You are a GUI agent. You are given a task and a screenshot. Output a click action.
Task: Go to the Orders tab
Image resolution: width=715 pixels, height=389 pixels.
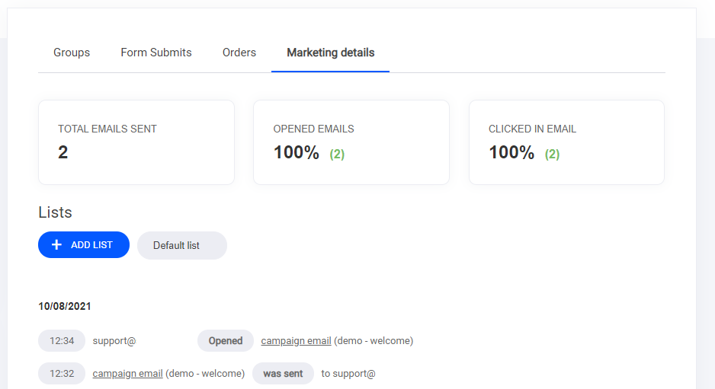click(x=239, y=53)
